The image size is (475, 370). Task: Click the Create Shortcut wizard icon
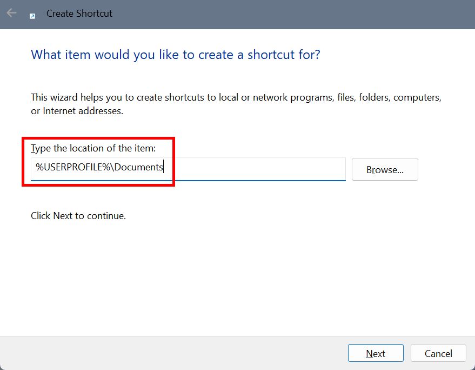pos(32,16)
